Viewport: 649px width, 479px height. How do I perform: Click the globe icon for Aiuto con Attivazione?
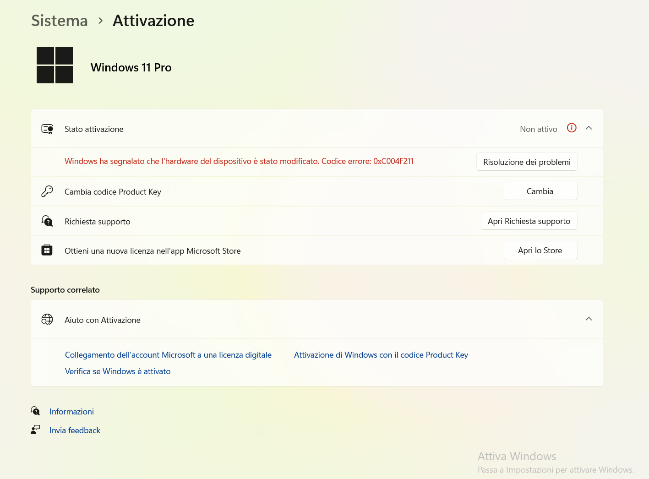pyautogui.click(x=47, y=319)
